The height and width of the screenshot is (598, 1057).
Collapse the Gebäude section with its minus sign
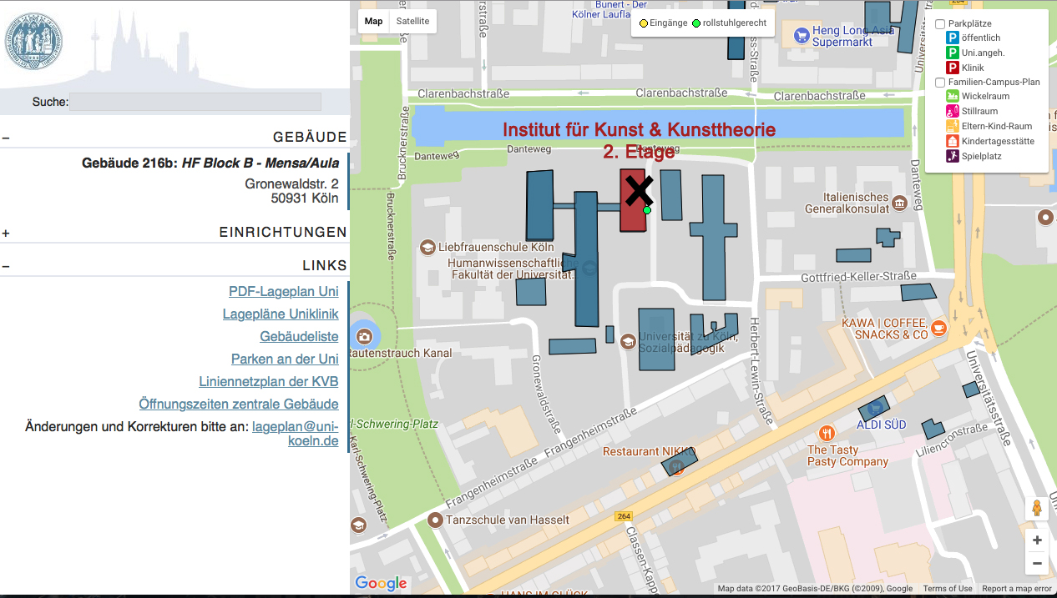point(6,138)
